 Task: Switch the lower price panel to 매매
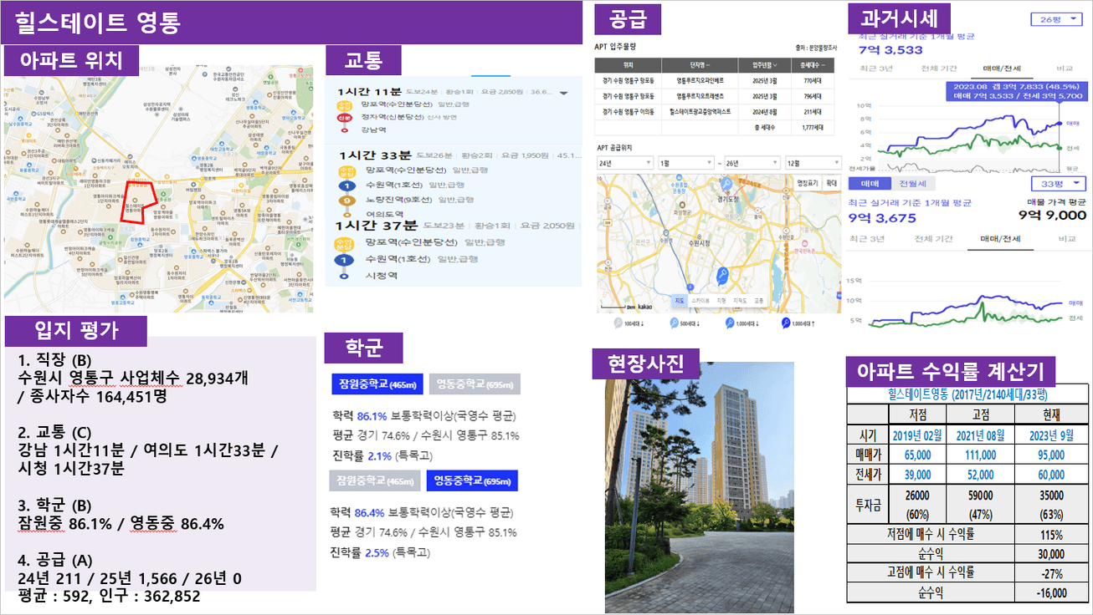click(870, 183)
